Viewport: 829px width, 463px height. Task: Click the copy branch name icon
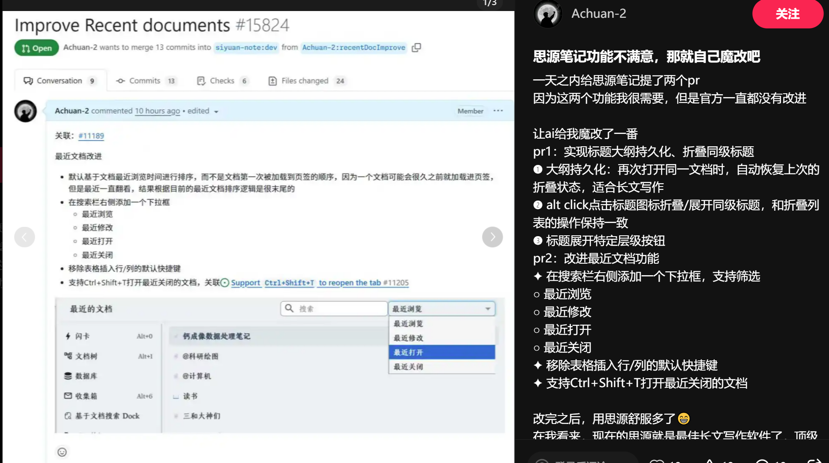tap(416, 47)
